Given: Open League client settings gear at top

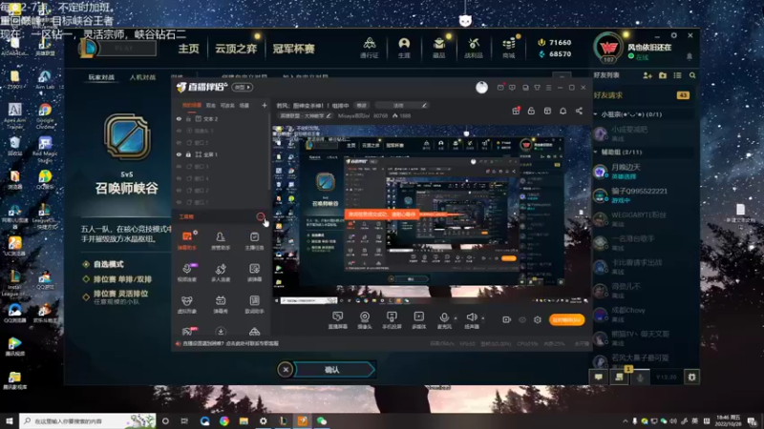Looking at the screenshot, I should [x=674, y=35].
